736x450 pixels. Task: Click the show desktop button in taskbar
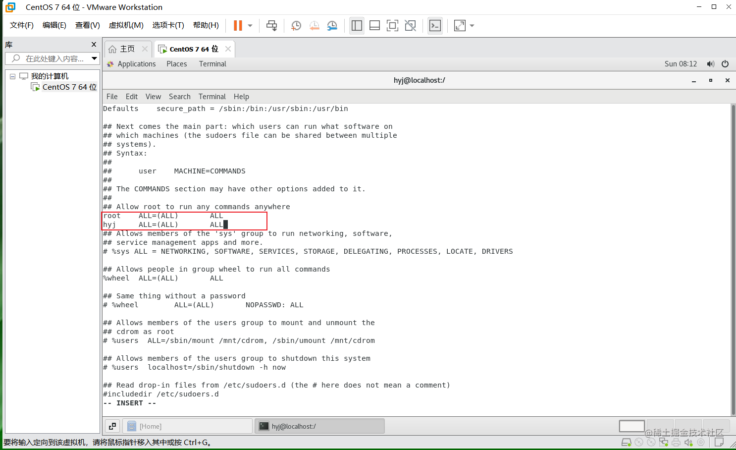(112, 426)
